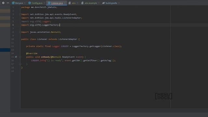Collapse the onReady method fold marker
The height and width of the screenshot is (117, 208).
(20, 57)
